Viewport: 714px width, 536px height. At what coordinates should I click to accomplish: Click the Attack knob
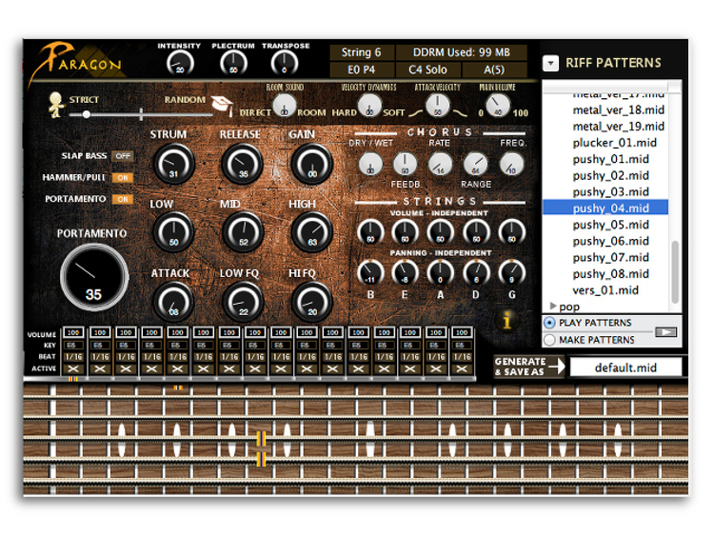tap(174, 302)
